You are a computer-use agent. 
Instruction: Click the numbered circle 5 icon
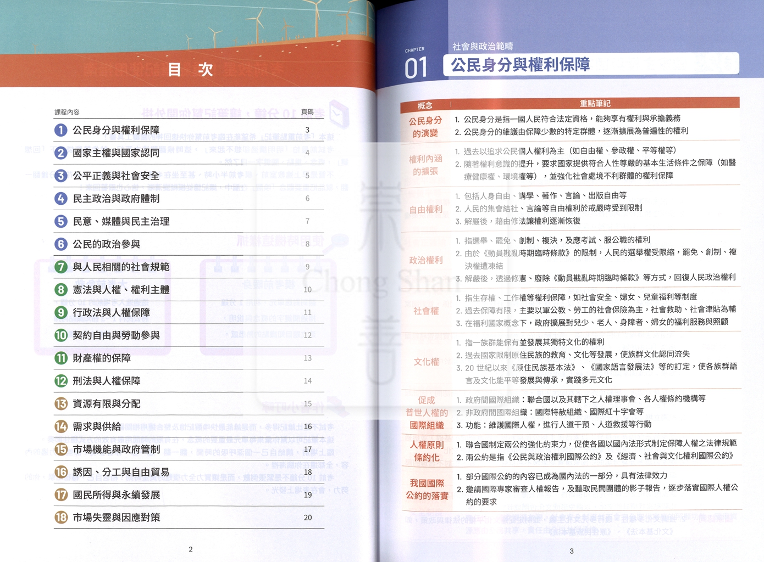61,221
